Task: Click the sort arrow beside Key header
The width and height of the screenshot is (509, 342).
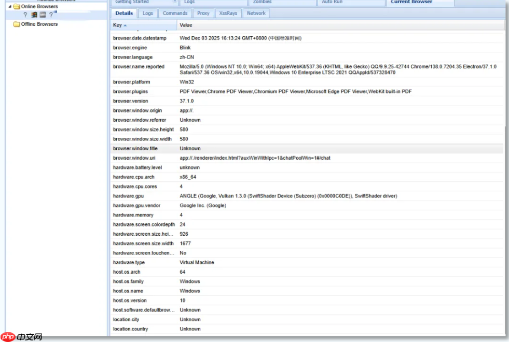Action: coord(125,25)
